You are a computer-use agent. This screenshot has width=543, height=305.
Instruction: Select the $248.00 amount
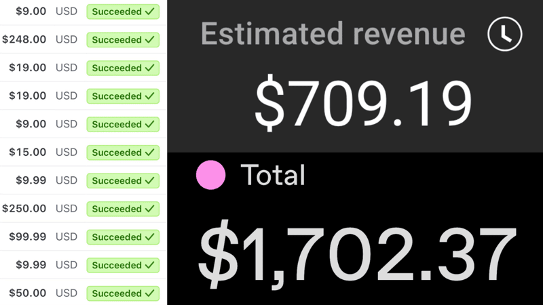(24, 39)
